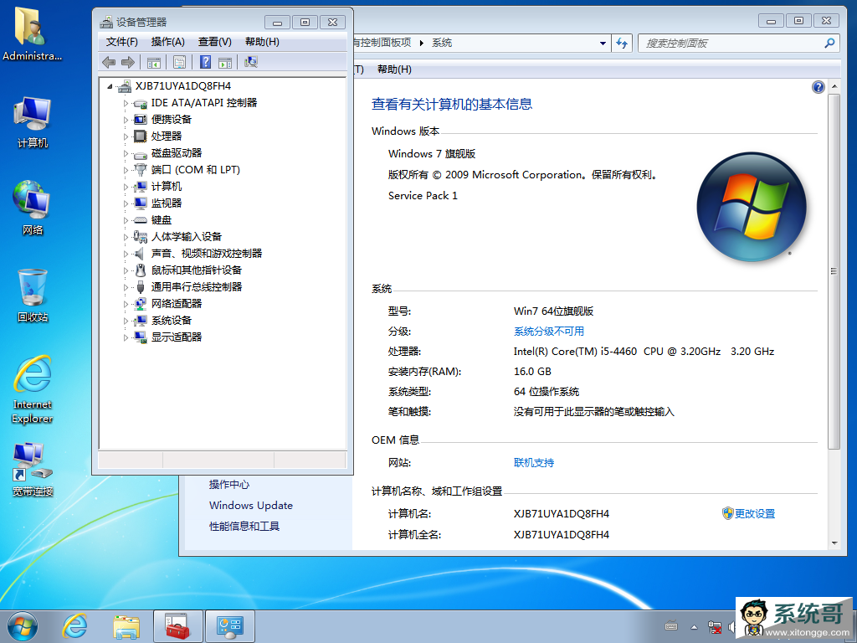Click the System window scrollbar up arrow
Image resolution: width=857 pixels, height=643 pixels.
pos(834,86)
